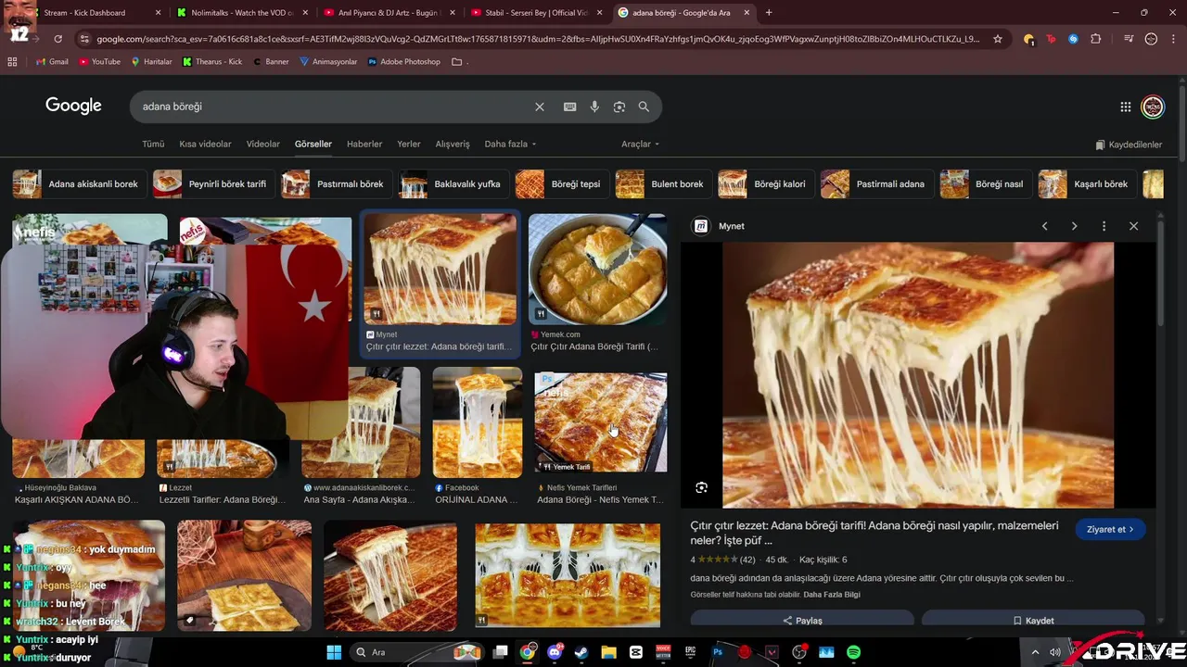The image size is (1187, 667).
Task: Open Photoshop from the taskbar
Action: (x=717, y=652)
